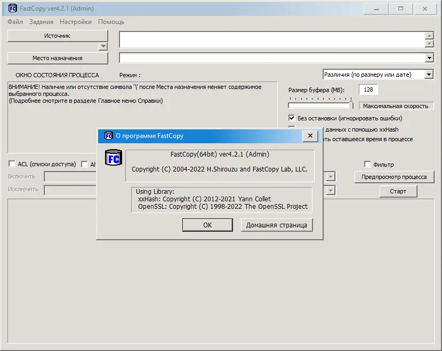Viewport: 442px width, 351px height.
Task: Click the xxHash library copyright line
Action: click(204, 199)
